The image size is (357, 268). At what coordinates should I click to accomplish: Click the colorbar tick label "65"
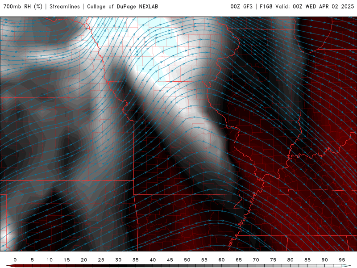(x=239, y=260)
